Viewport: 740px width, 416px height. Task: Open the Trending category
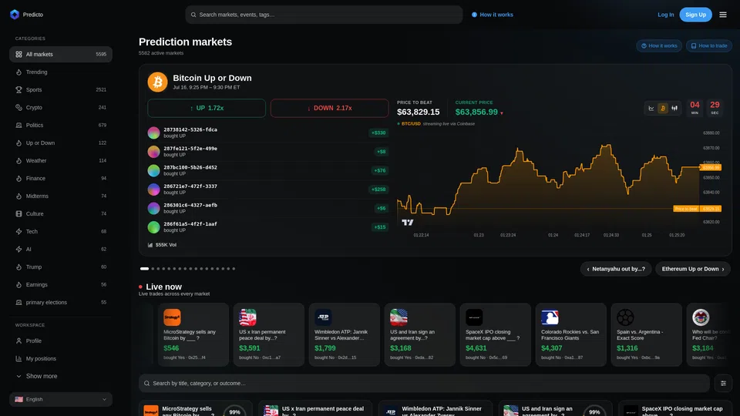61,72
